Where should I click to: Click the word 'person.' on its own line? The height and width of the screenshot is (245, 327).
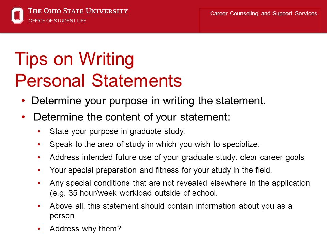(63, 216)
